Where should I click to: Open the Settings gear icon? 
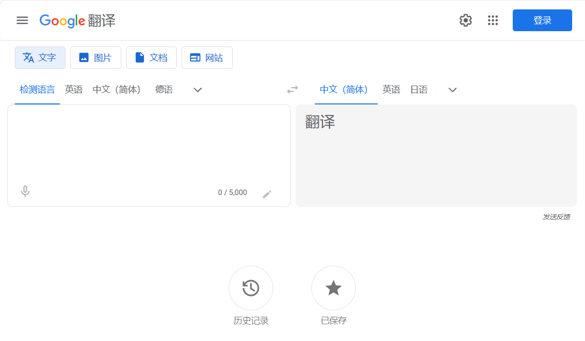(465, 20)
